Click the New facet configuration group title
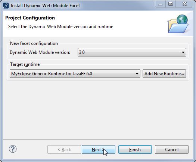Viewport: 196px width, 162px height. [x=34, y=43]
